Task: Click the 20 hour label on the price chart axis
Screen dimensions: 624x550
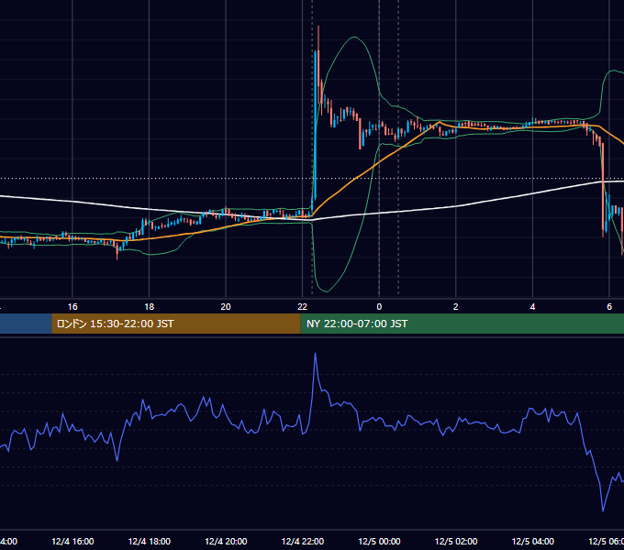Action: coord(226,307)
